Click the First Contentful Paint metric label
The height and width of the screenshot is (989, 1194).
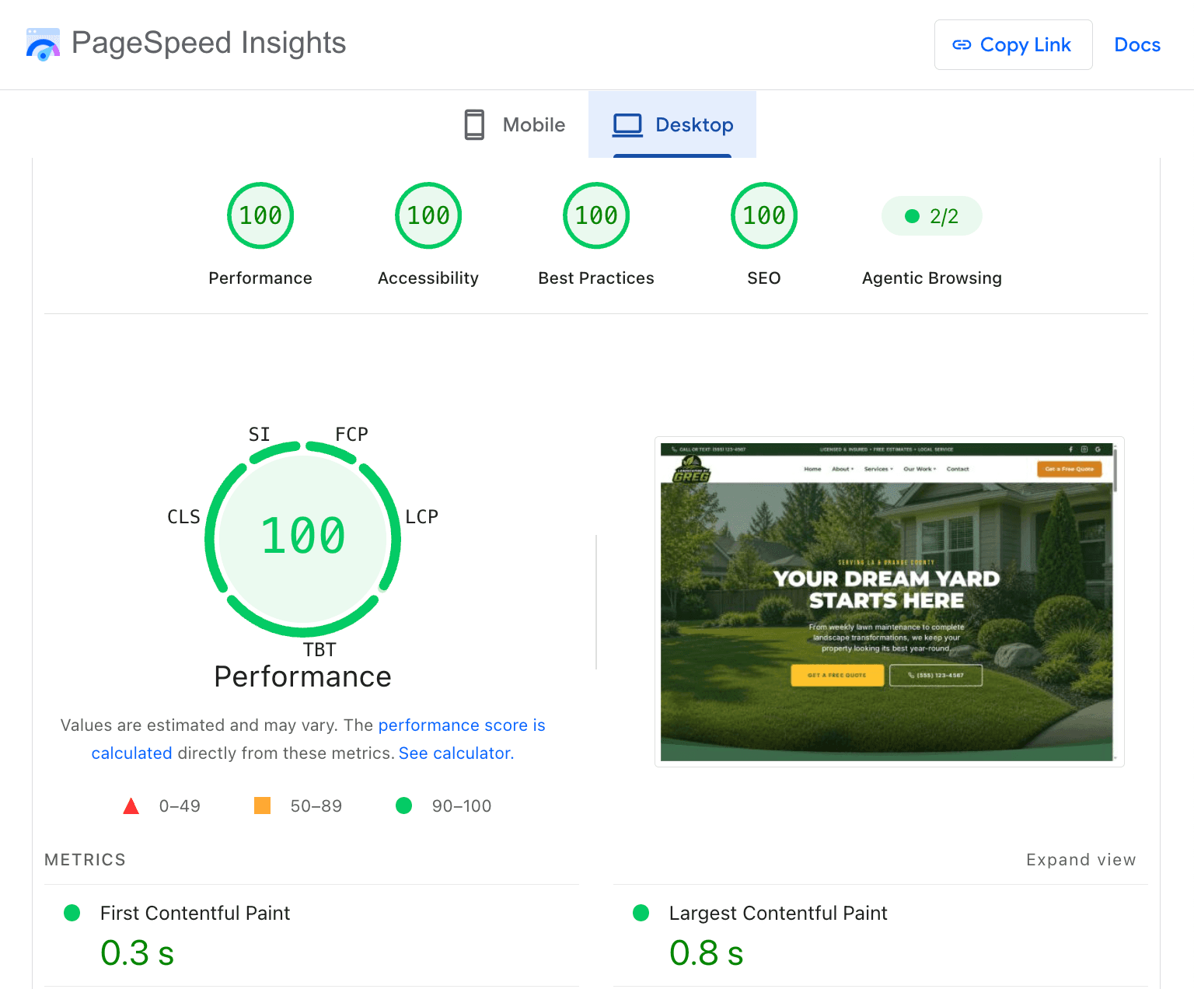tap(195, 913)
